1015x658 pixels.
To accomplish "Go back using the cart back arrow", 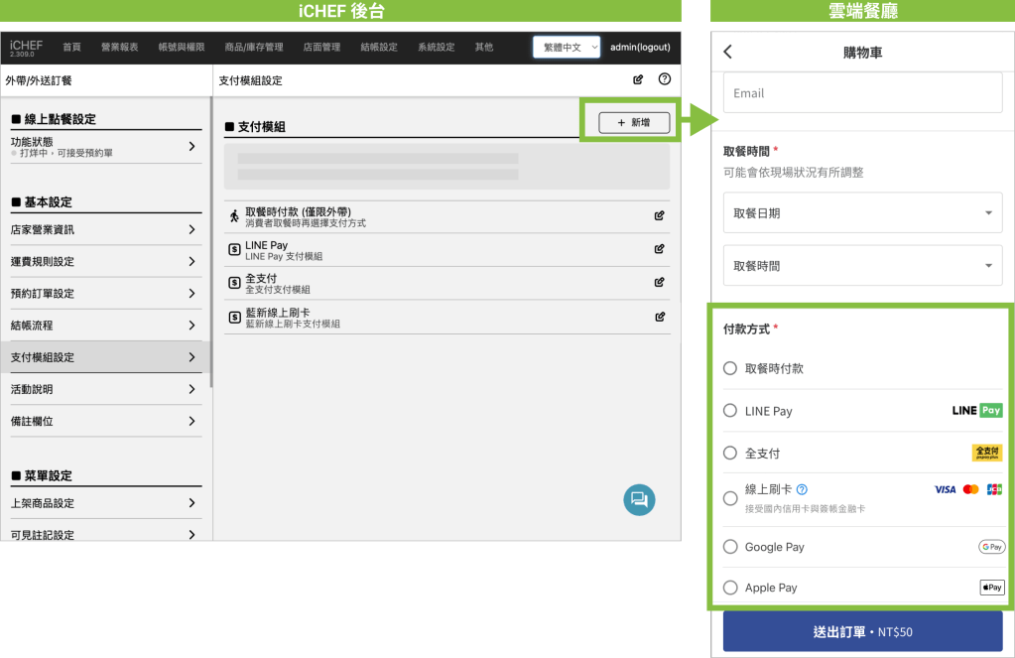I will click(728, 53).
